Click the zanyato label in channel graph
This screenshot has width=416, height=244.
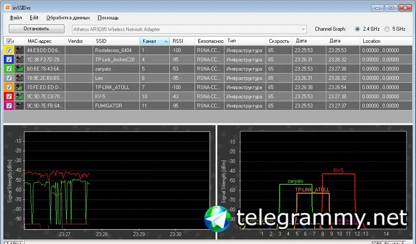pyautogui.click(x=295, y=181)
